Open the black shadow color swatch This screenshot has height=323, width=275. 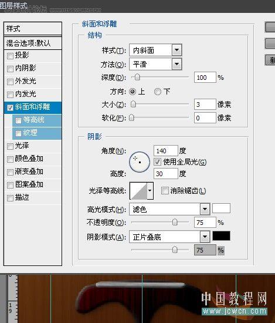(x=221, y=235)
